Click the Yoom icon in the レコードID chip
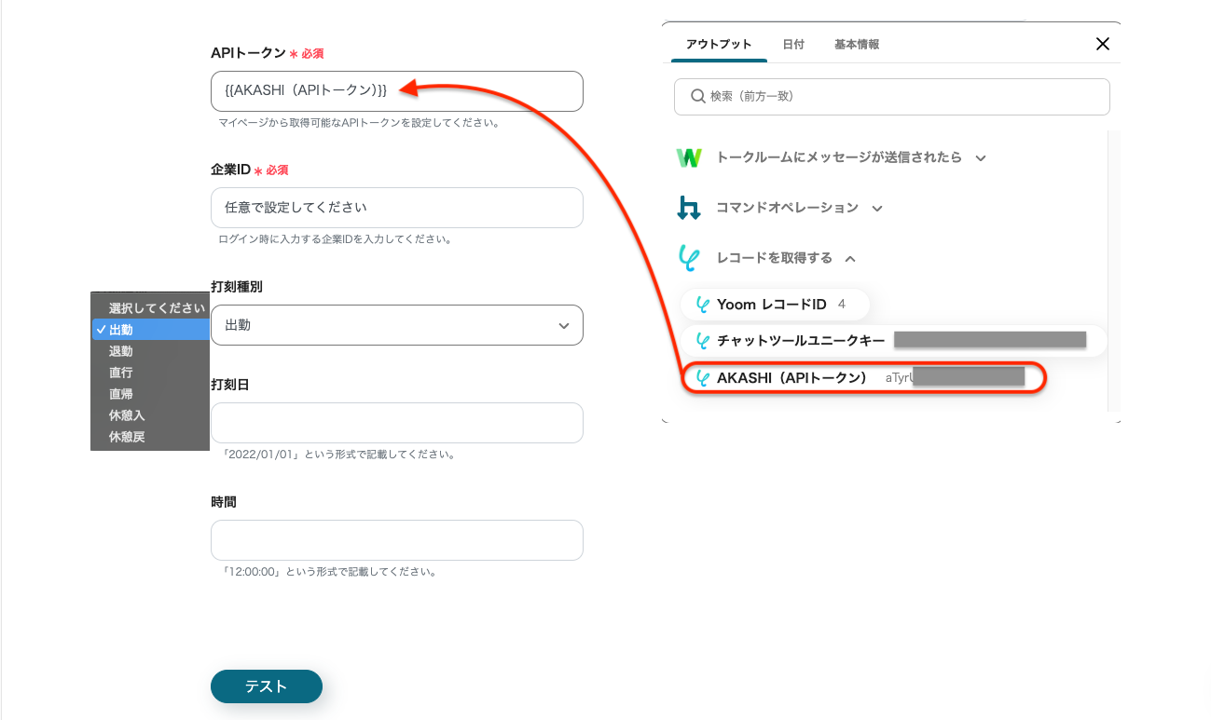Viewport: 1211px width, 720px height. point(703,305)
